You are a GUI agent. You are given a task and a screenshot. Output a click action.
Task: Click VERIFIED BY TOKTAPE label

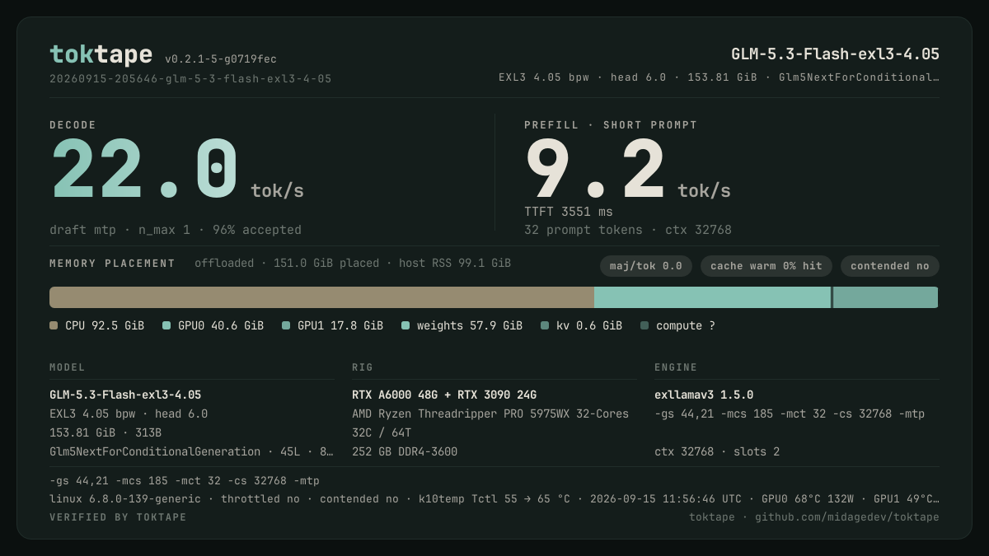(x=118, y=517)
